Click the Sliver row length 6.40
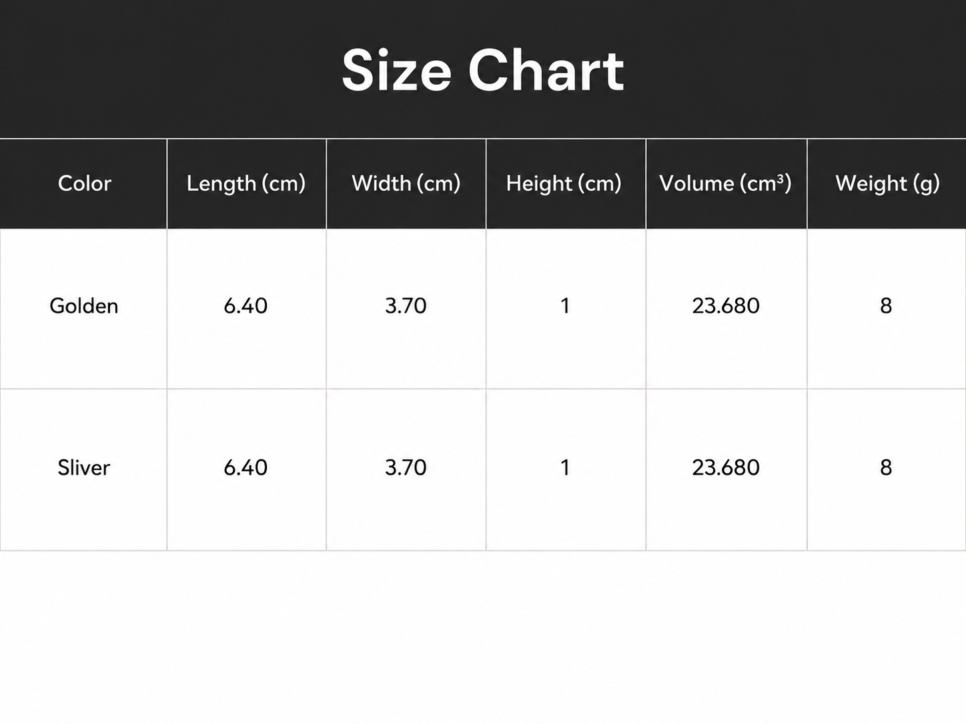Image resolution: width=966 pixels, height=724 pixels. (246, 467)
